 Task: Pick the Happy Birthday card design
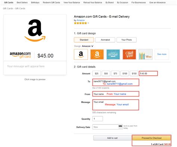(113, 54)
